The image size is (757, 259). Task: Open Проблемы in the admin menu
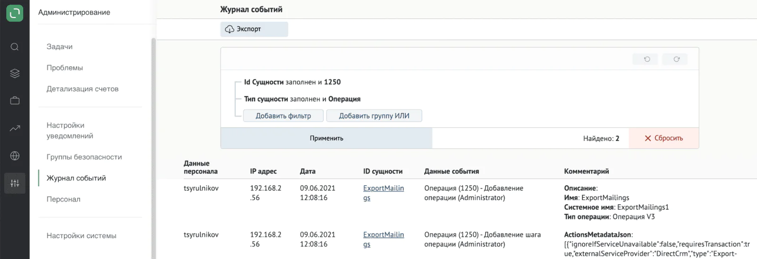(65, 68)
